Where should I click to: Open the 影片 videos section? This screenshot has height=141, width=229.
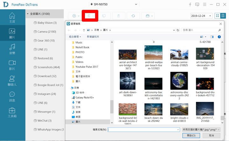[12, 65]
